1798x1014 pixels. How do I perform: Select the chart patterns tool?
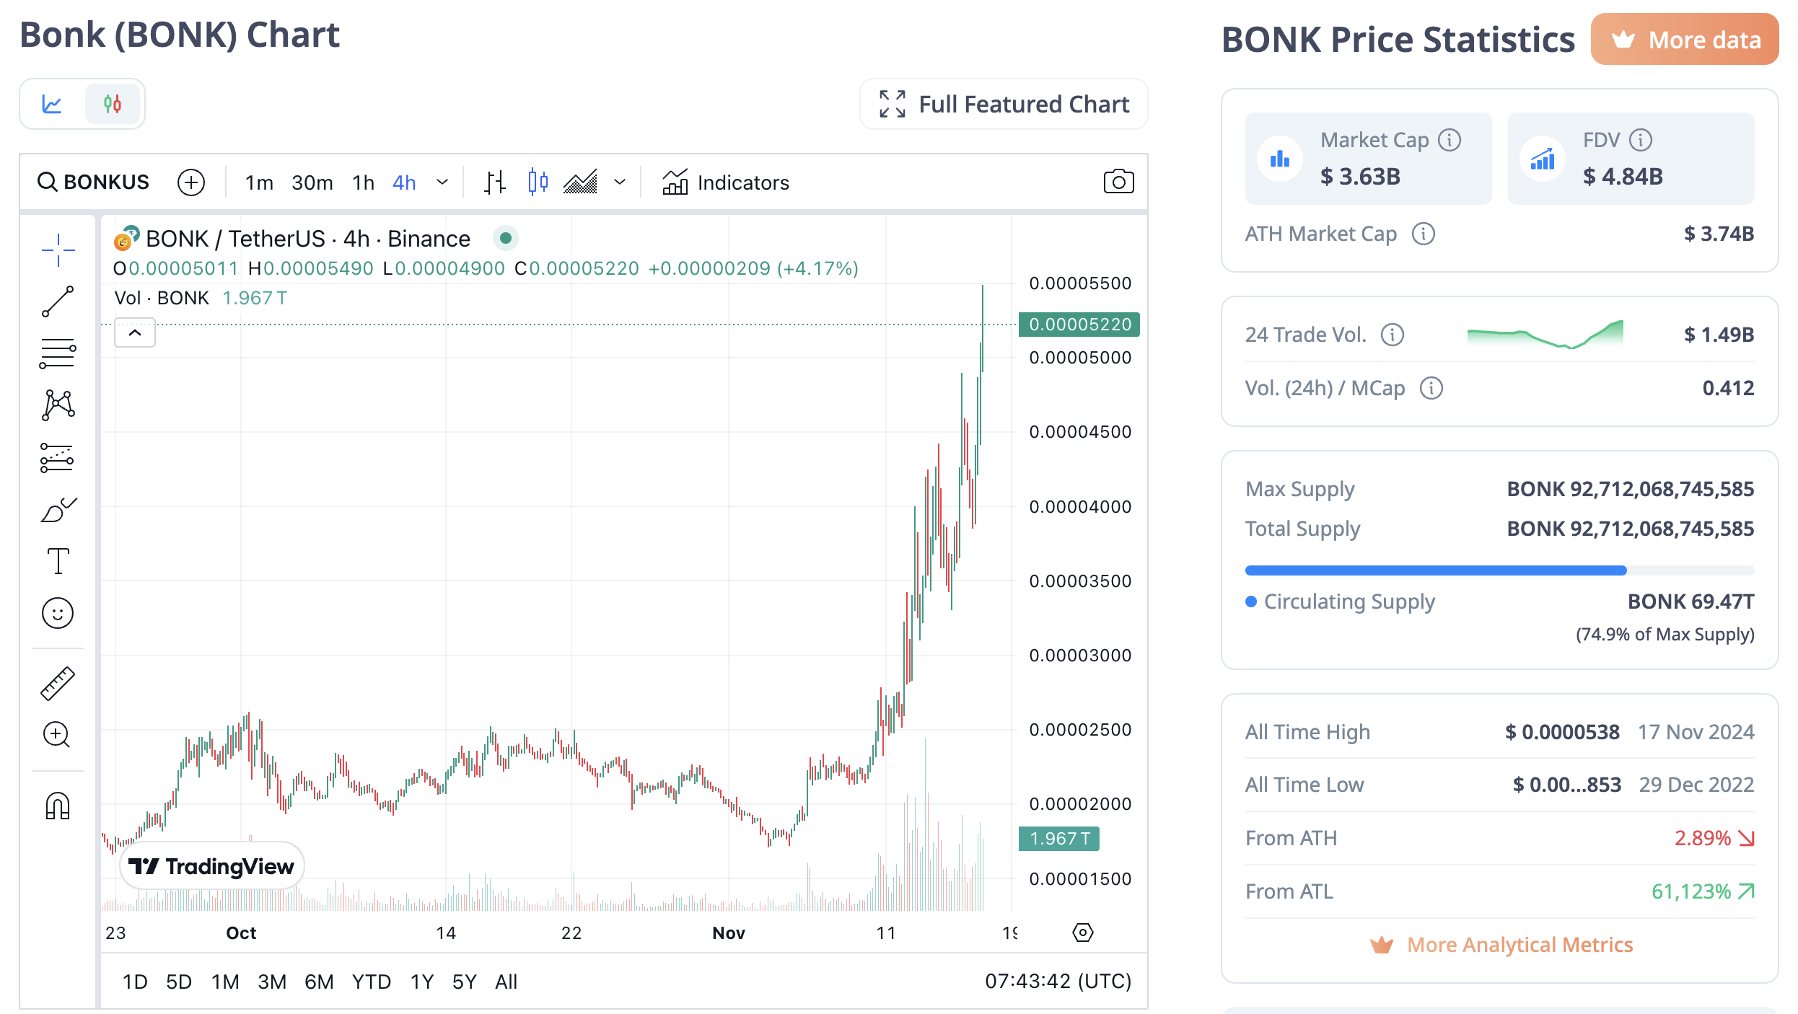(58, 405)
